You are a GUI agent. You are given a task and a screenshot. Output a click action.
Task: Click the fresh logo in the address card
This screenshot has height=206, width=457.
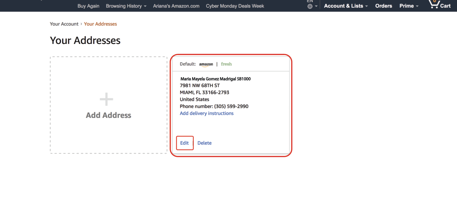click(226, 64)
